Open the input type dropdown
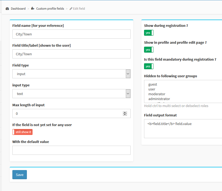Image resolution: width=222 pixels, height=191 pixels. click(71, 94)
